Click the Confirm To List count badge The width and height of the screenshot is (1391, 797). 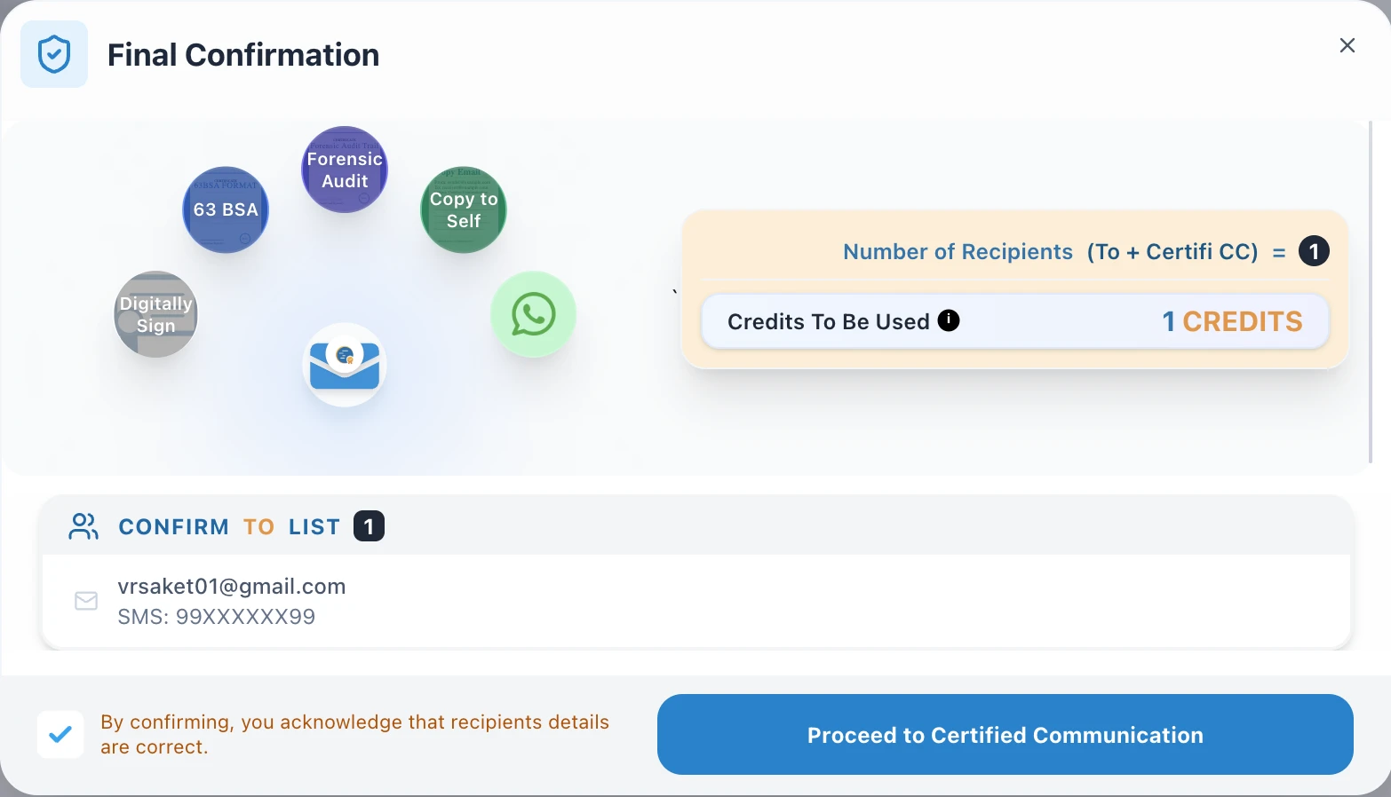[x=369, y=526]
